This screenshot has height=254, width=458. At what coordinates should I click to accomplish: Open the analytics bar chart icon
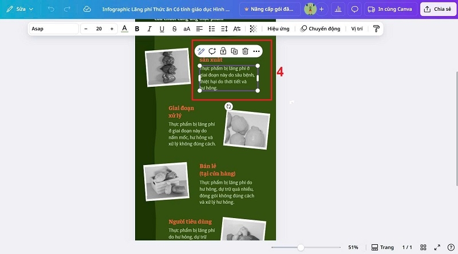338,9
